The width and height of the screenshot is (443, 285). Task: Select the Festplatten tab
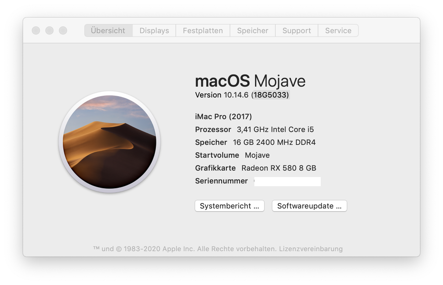[203, 30]
